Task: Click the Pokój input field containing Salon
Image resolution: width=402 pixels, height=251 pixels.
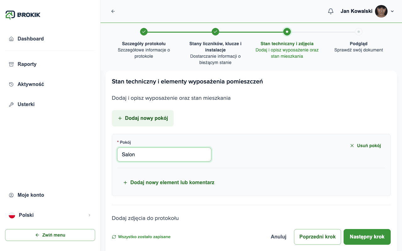Action: tap(164, 155)
